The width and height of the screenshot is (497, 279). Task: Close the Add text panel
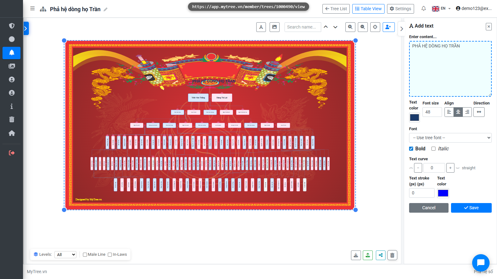click(489, 27)
